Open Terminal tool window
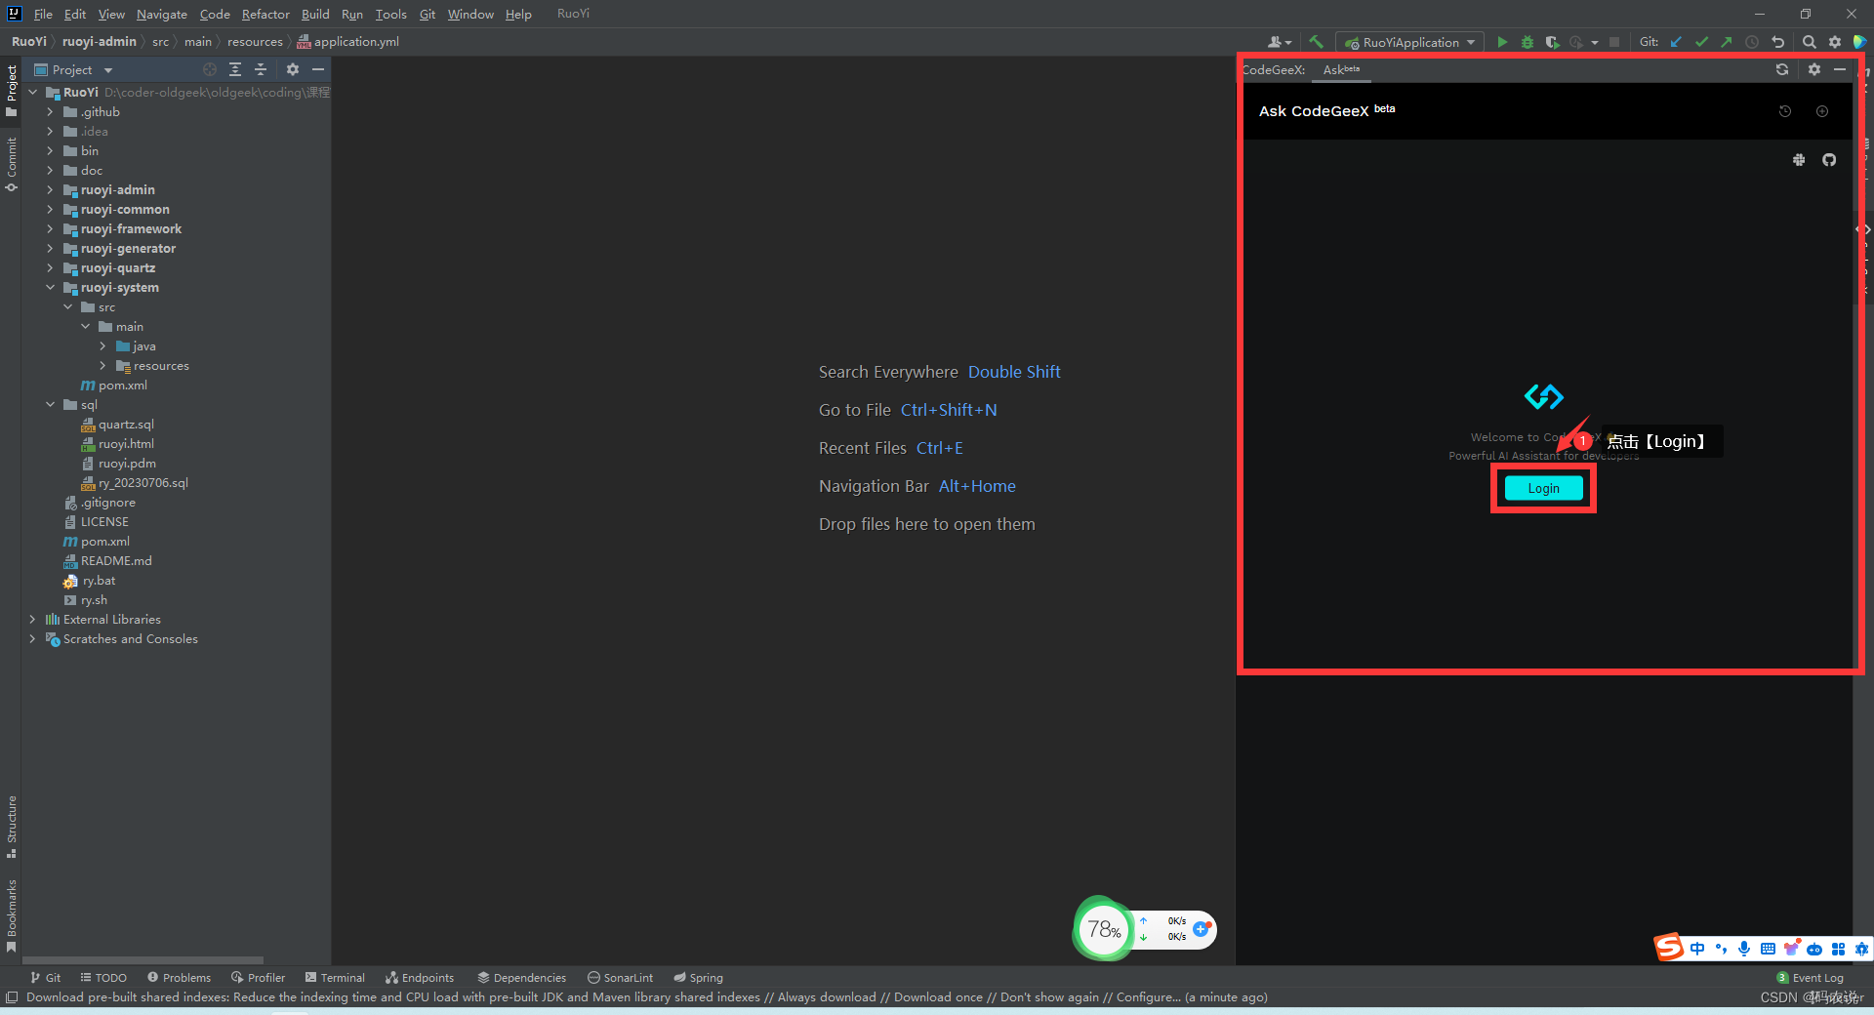Viewport: 1874px width, 1015px height. pos(335,977)
